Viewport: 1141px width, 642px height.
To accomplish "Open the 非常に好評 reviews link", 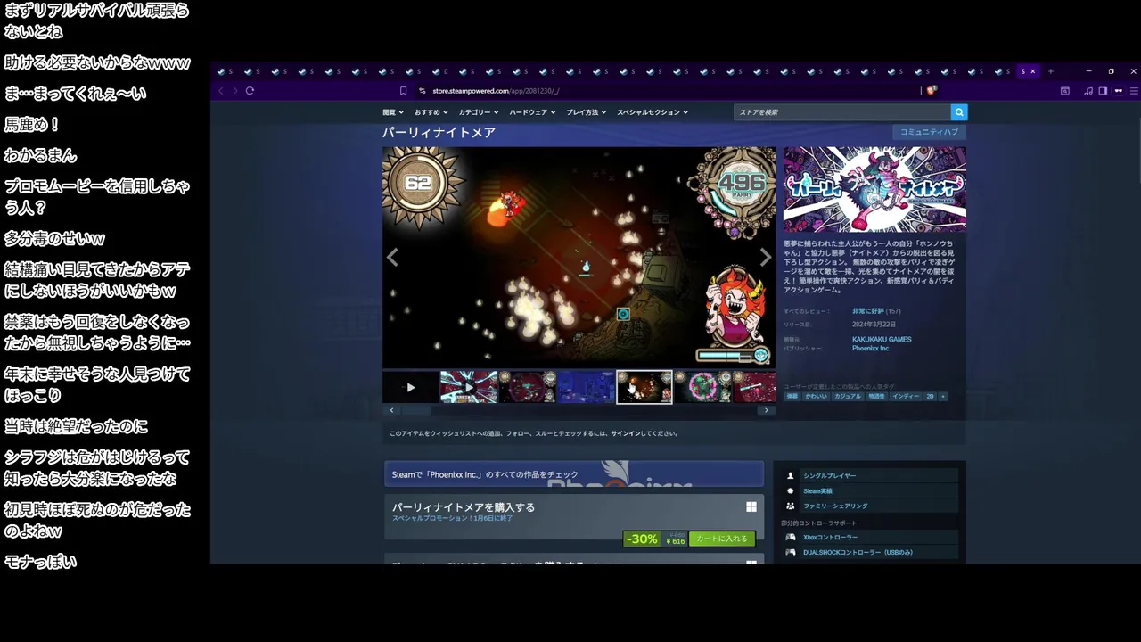I will pyautogui.click(x=868, y=311).
